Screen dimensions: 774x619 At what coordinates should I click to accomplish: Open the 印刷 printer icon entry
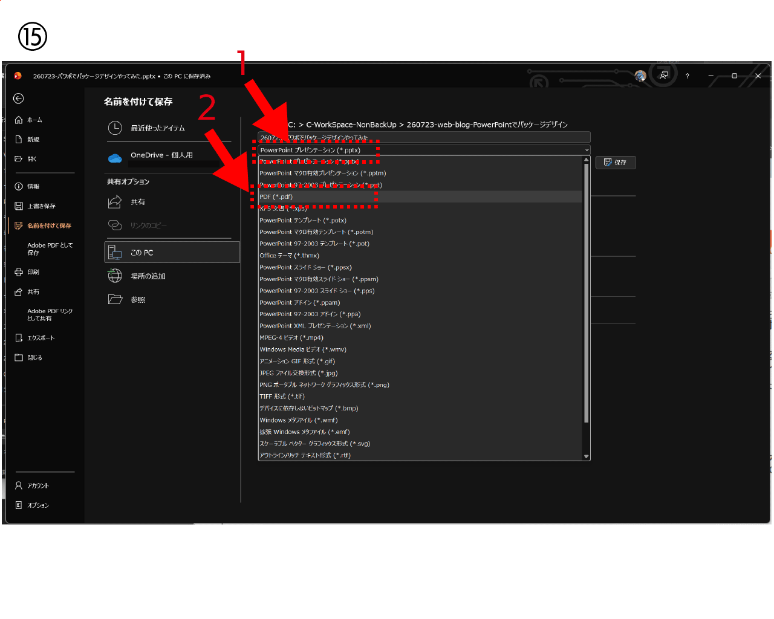coord(19,273)
